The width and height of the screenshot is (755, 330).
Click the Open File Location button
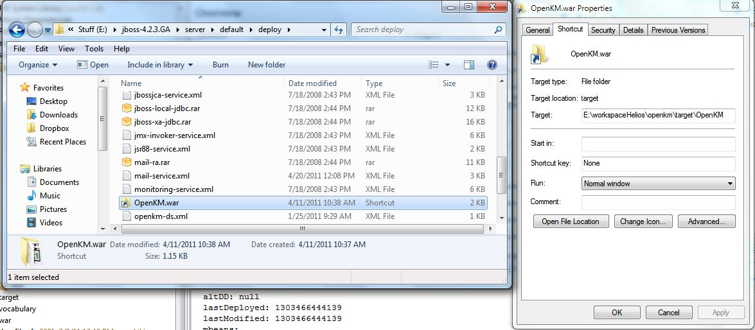click(570, 221)
